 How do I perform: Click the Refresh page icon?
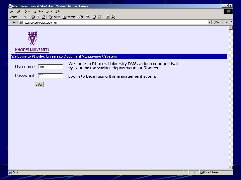coord(38,17)
